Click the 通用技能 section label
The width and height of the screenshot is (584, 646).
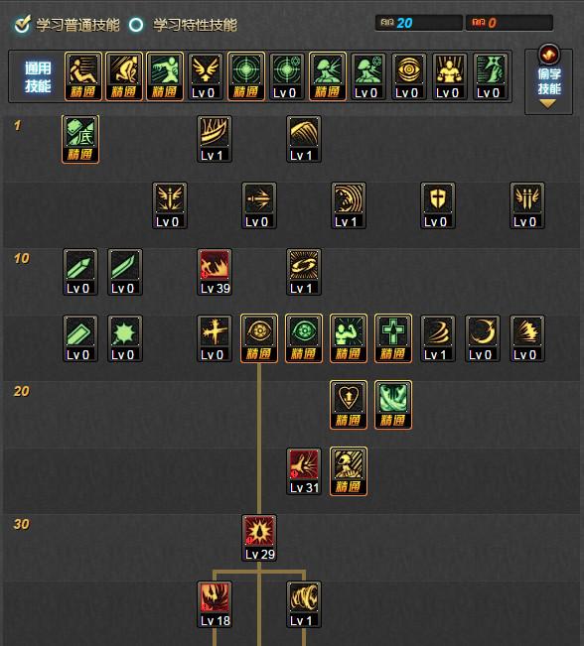[x=38, y=77]
